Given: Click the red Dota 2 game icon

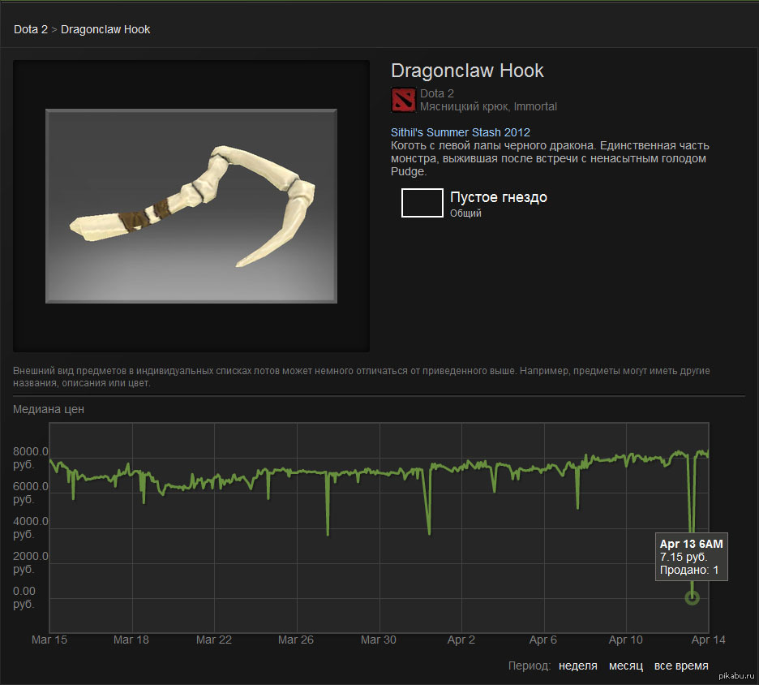Looking at the screenshot, I should tap(403, 99).
